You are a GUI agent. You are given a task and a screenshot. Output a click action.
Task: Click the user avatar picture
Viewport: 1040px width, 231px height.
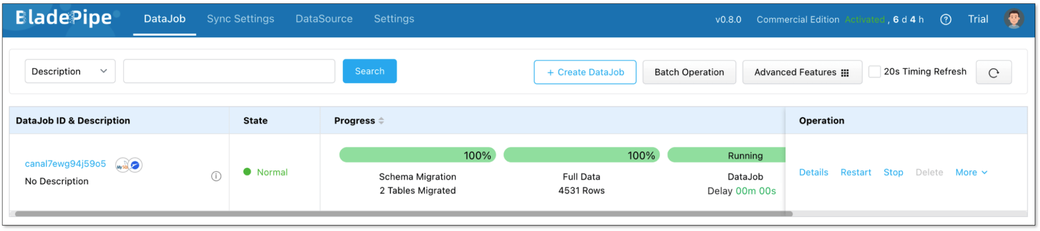1013,19
